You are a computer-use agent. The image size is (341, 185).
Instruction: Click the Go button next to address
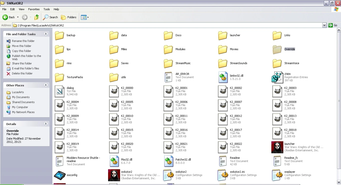pyautogui.click(x=333, y=25)
